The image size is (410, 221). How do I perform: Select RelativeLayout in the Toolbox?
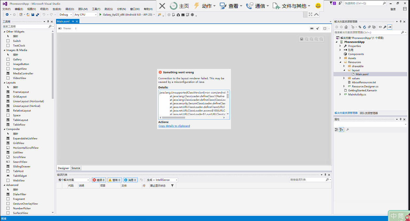22,110
